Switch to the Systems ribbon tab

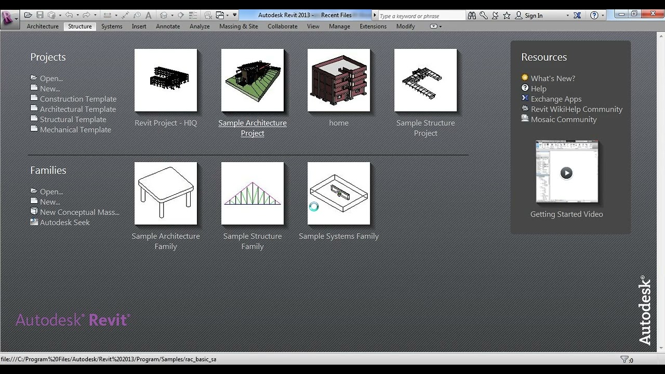(x=112, y=26)
